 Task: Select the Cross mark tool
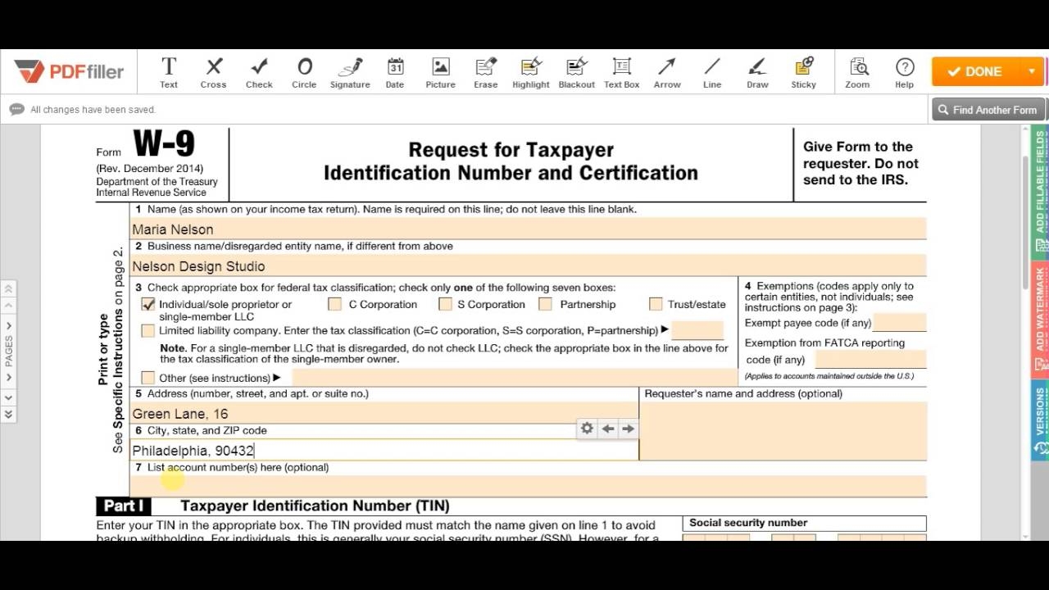coord(214,73)
